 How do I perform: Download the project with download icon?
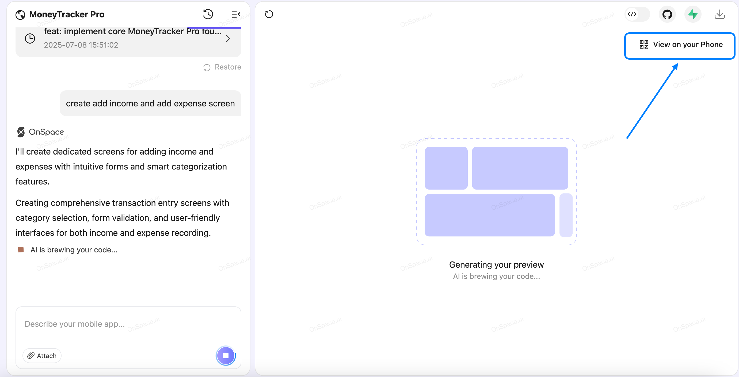coord(719,14)
